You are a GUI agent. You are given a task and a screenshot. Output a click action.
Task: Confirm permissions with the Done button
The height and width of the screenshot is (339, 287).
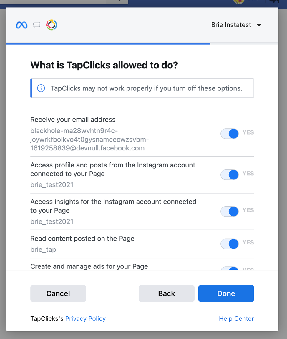[x=226, y=293]
